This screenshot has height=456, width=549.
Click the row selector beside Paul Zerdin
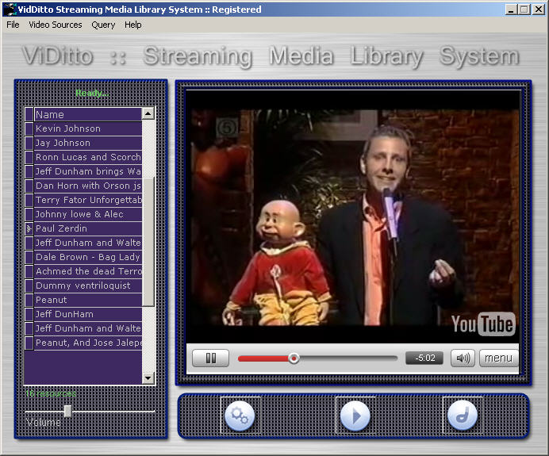pos(29,228)
